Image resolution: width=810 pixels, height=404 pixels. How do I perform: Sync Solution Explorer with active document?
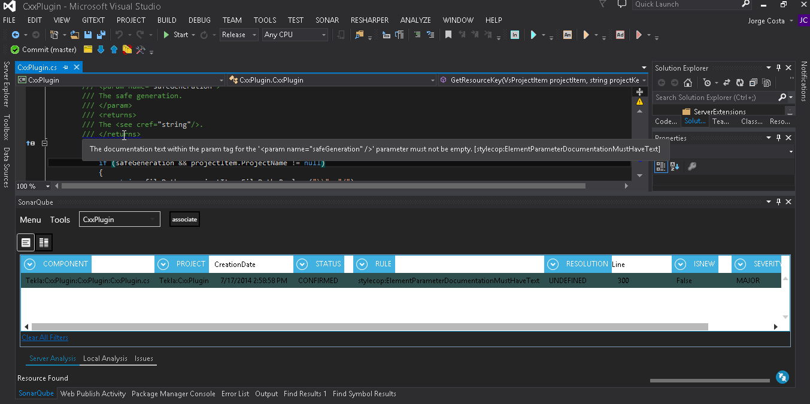(x=727, y=83)
